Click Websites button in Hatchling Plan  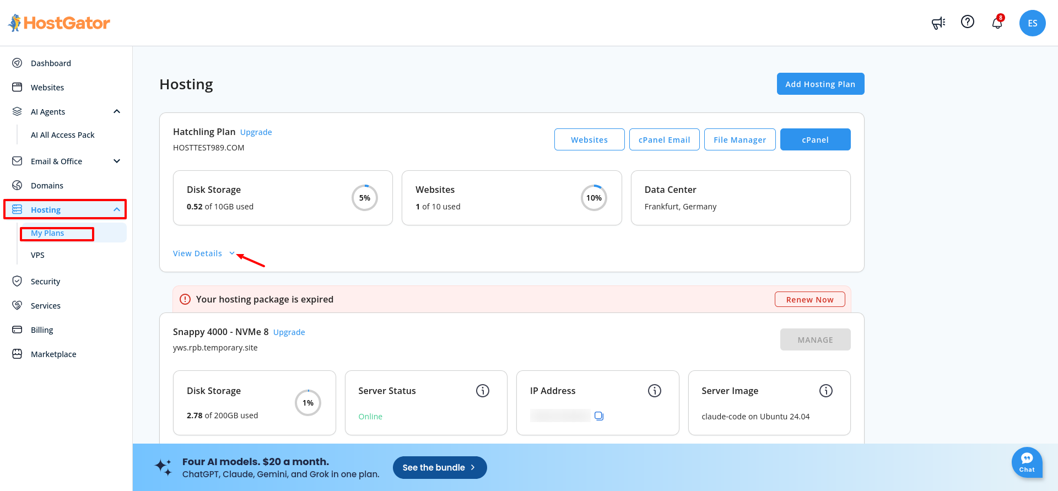click(590, 139)
